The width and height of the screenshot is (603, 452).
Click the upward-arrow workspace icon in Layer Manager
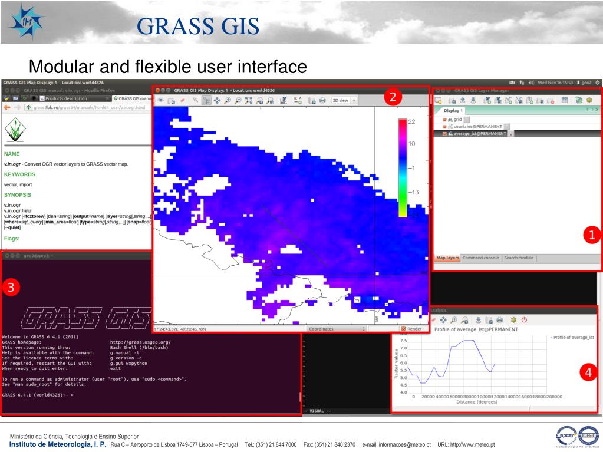463,100
